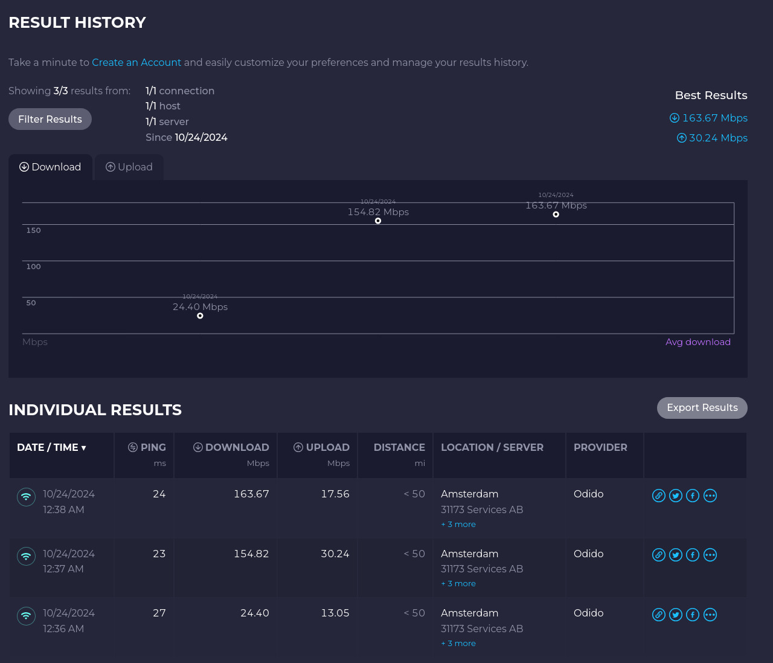The height and width of the screenshot is (663, 773).
Task: Share 12:37 AM result on Facebook
Action: point(693,555)
